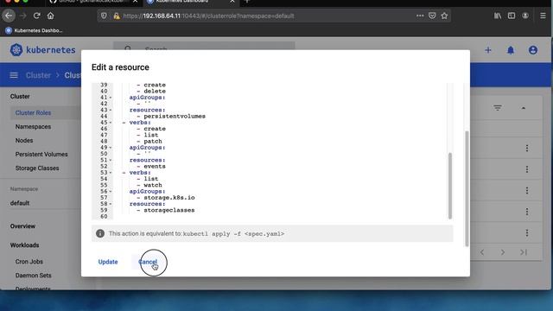Collapse the fold arrow at line 43
Screen dimensions: 553x311
111,110
